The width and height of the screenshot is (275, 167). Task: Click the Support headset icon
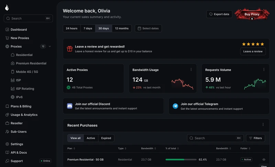(7, 161)
